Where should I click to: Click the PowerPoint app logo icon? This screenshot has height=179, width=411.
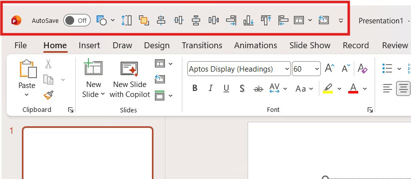[16, 20]
